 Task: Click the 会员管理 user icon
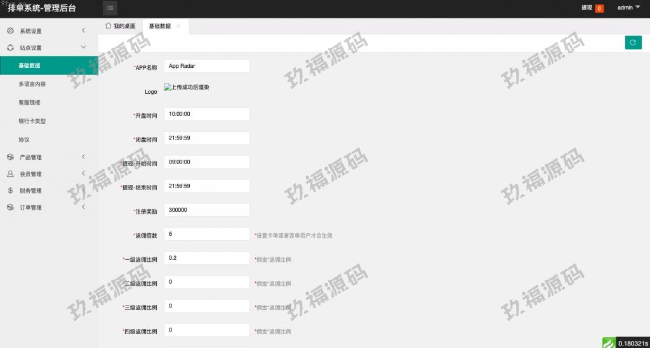[x=10, y=174]
